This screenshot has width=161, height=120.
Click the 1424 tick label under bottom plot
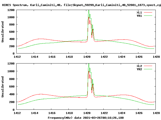[x=122, y=113]
